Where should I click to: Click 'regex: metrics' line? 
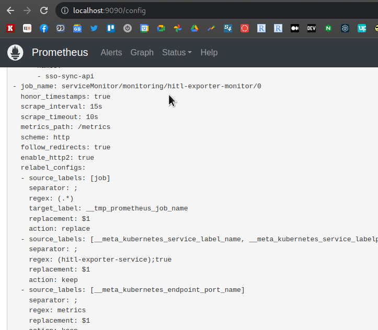[58, 310]
